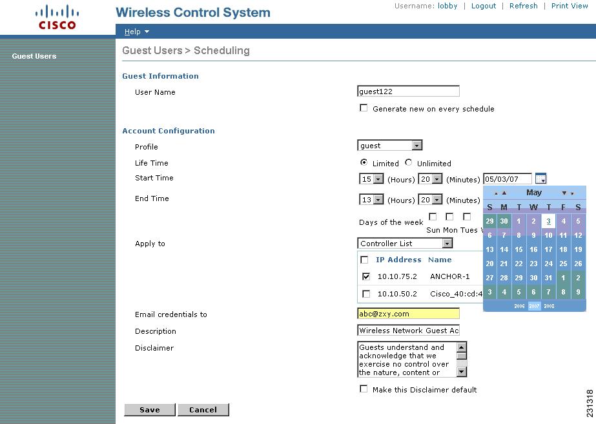Open the Profile dropdown showing guest
596x424 pixels.
click(389, 145)
